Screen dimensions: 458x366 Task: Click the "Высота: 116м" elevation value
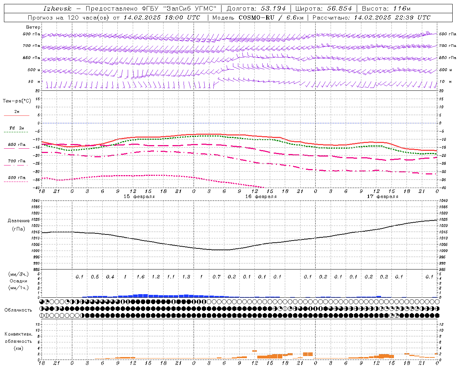point(386,9)
